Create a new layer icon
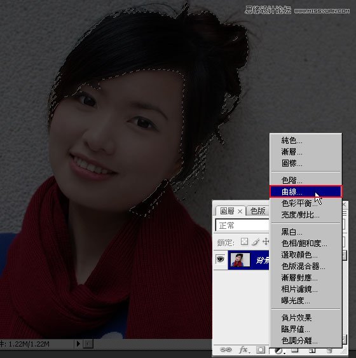This screenshot has width=356, height=358. (312, 350)
